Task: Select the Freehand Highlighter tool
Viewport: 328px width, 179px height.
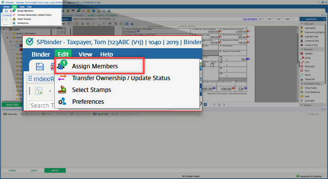Action: [x=313, y=32]
